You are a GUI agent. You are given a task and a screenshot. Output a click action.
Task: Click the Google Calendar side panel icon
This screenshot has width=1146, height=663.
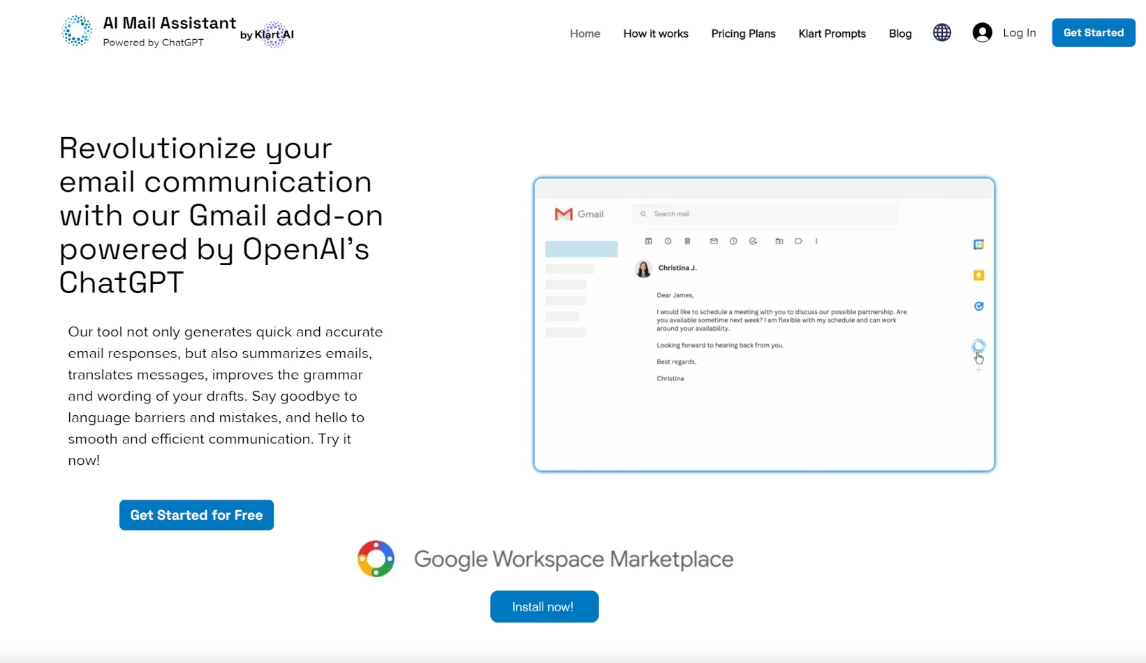coord(978,244)
